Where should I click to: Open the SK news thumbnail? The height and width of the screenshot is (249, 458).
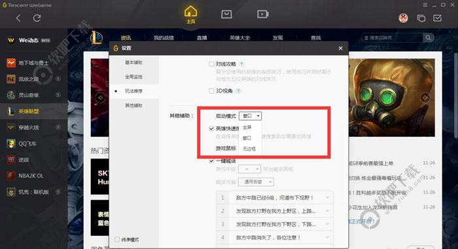coord(99,176)
